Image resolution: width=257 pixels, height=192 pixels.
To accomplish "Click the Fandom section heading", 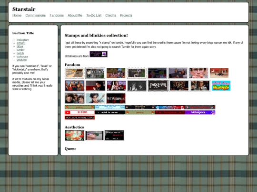I will point(72,64).
